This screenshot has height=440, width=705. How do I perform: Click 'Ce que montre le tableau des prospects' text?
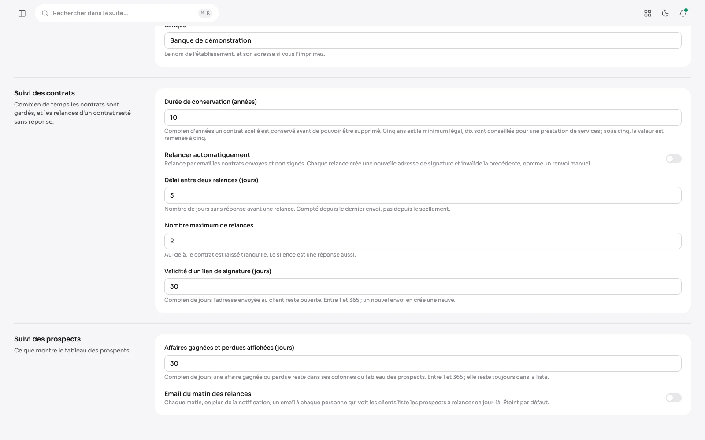(72, 351)
